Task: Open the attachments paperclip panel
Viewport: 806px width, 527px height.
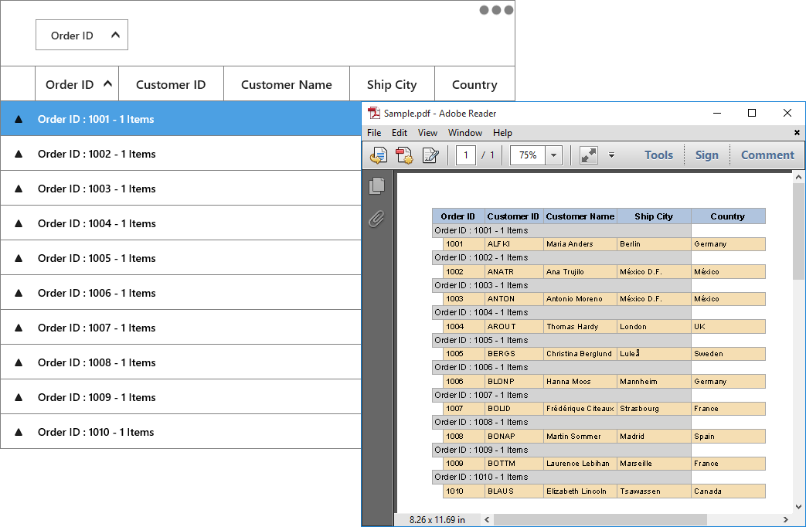Action: point(376,219)
